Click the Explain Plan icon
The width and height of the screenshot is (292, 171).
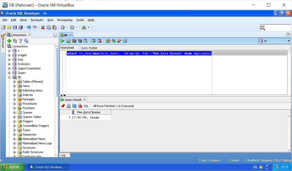point(80,41)
